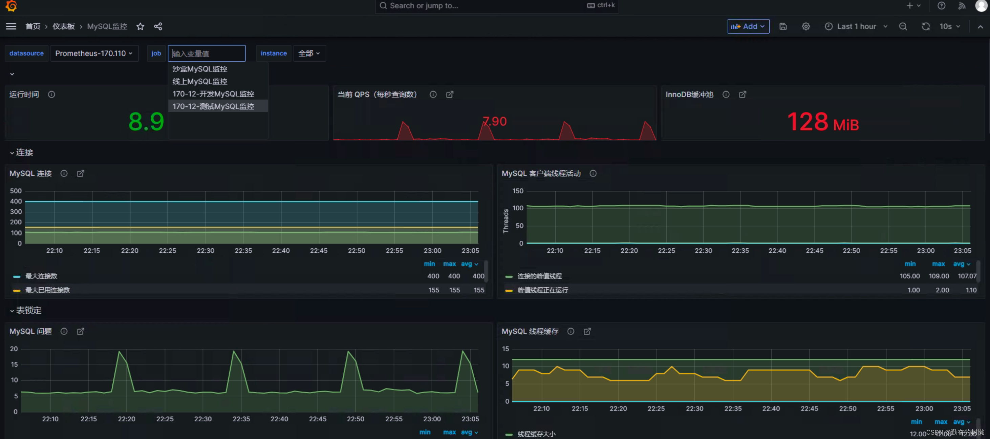Toggle 最大连接数 series in legend
Screen dimensions: 990x439
click(x=41, y=276)
